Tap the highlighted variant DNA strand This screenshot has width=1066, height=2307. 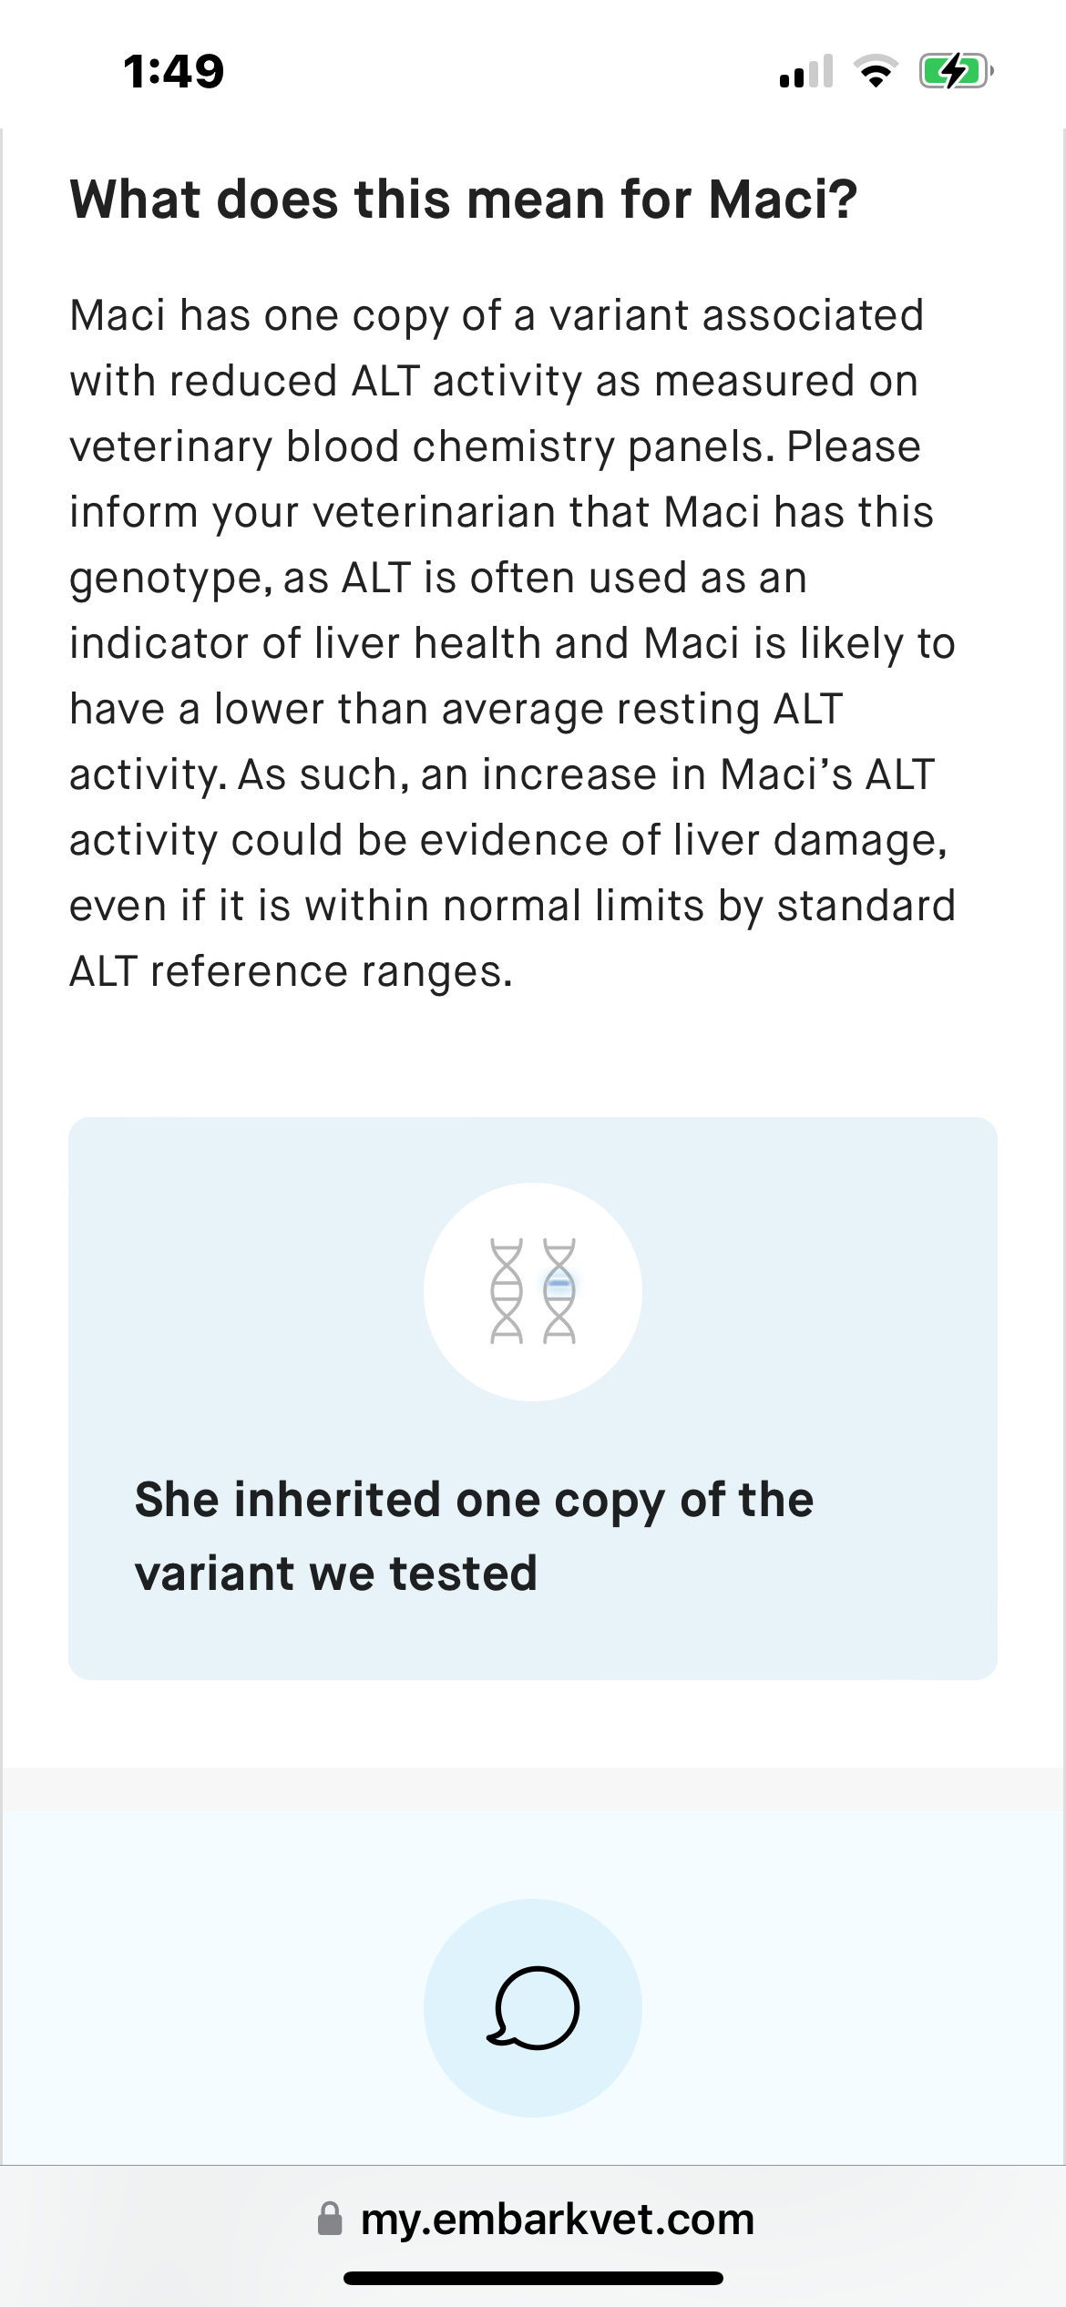tap(559, 1290)
